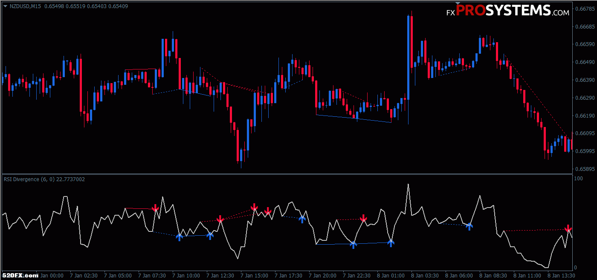Click the 0.66190 price level on the axis
This screenshot has height=280, width=597.
pyautogui.click(x=585, y=115)
